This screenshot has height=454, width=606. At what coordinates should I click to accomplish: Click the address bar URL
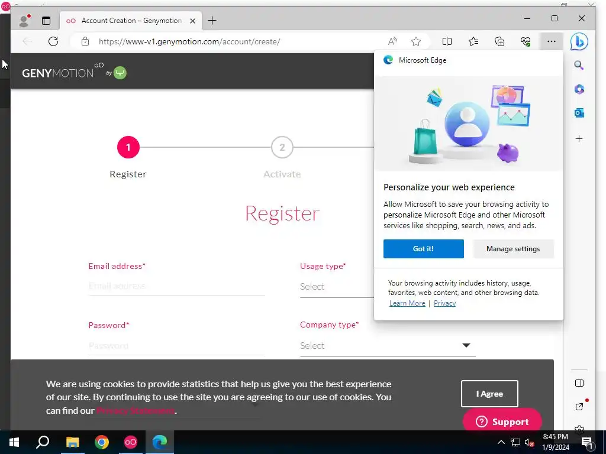point(189,42)
